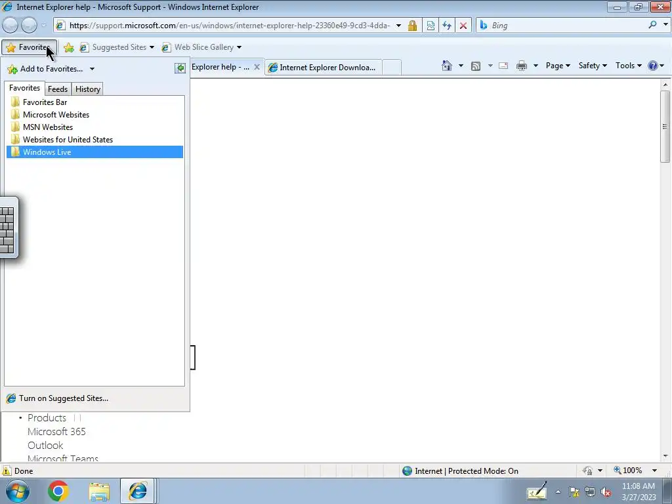Screen dimensions: 672x504
Task: Launch Google Chrome from taskbar
Action: [58, 491]
